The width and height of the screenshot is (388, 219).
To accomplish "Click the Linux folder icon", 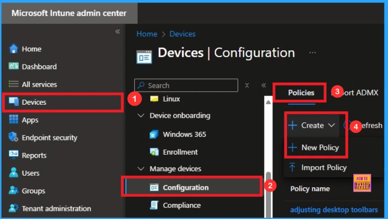I will click(154, 99).
